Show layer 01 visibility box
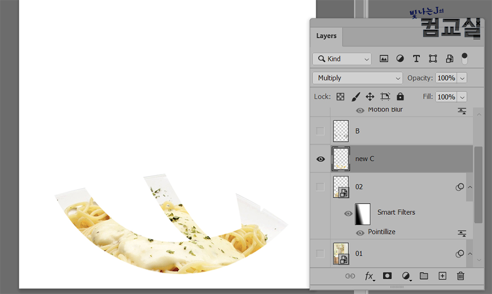Viewport: 492px width, 294px height. pyautogui.click(x=320, y=253)
